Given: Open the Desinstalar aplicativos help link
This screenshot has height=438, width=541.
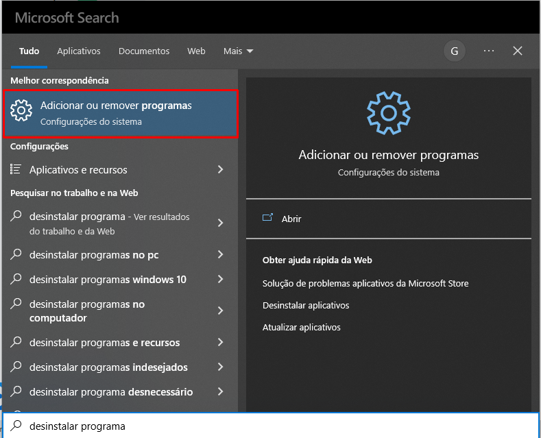Looking at the screenshot, I should pos(306,305).
